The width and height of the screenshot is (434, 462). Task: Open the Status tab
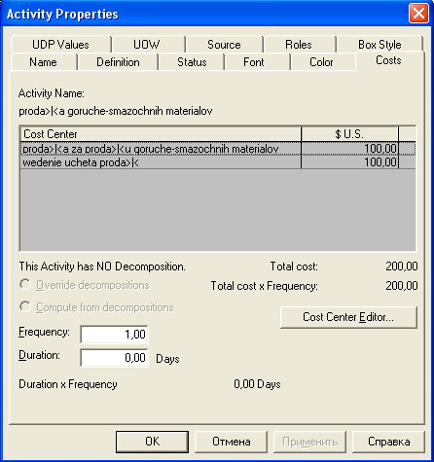[x=192, y=62]
